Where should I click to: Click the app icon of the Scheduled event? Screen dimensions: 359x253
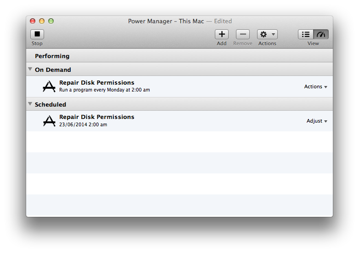click(x=49, y=121)
